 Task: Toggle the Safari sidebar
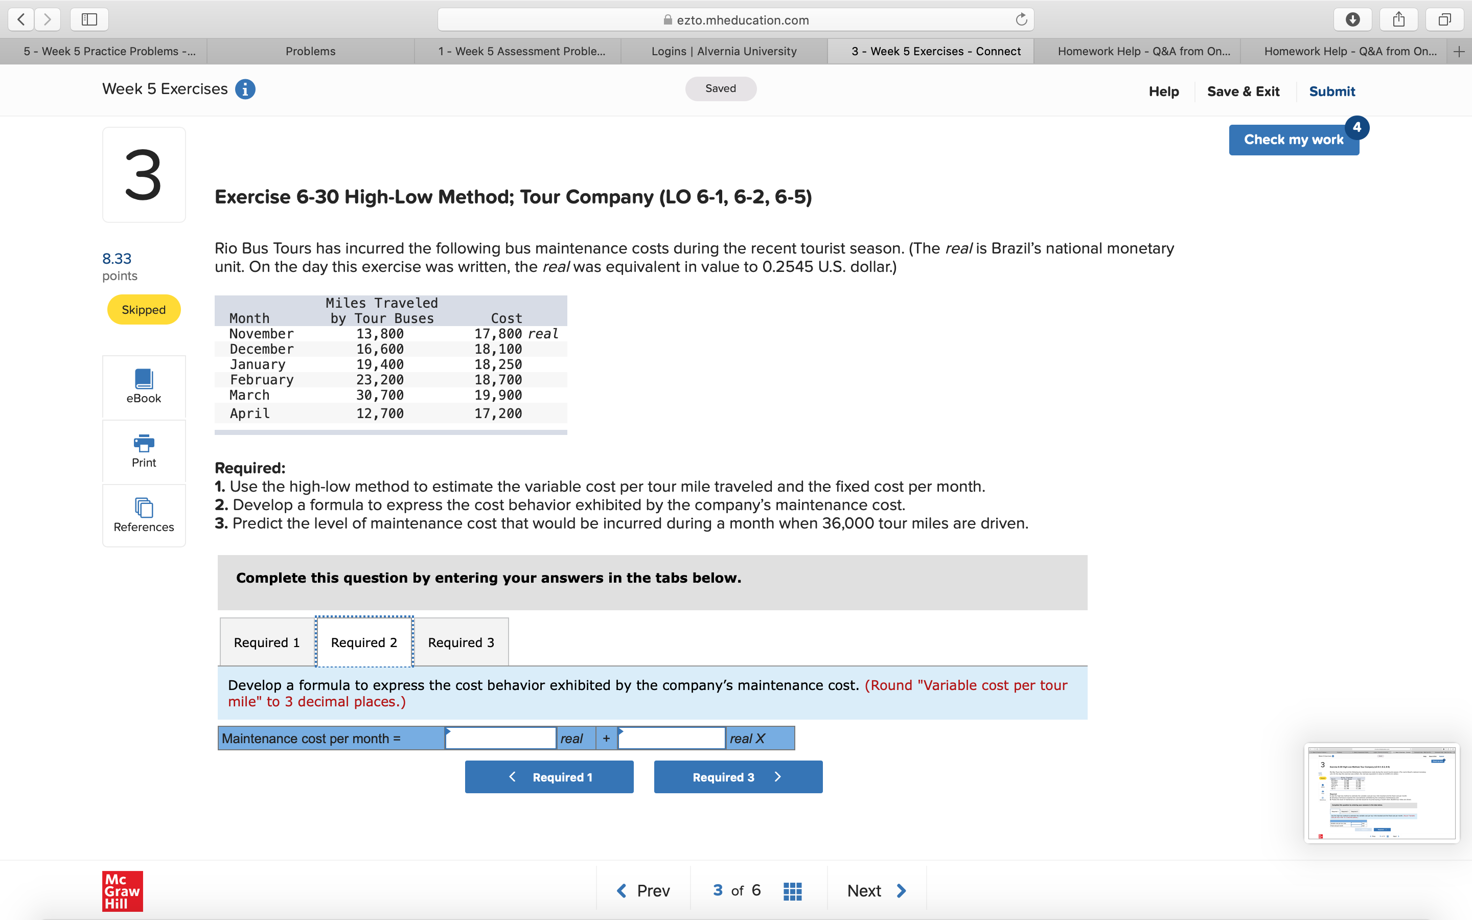pyautogui.click(x=89, y=19)
